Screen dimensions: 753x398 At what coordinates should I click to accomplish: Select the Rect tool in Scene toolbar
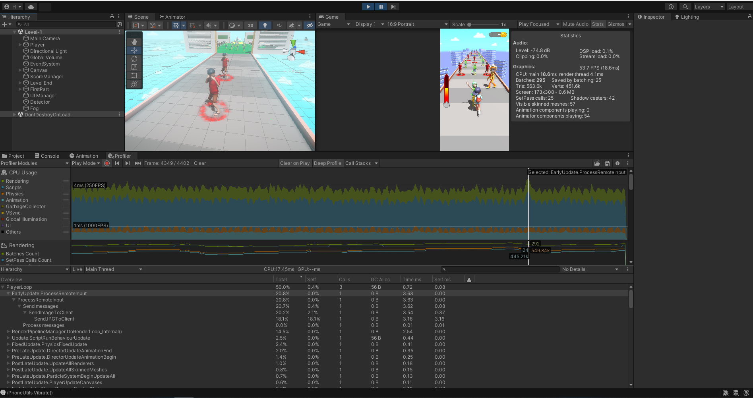coord(134,75)
